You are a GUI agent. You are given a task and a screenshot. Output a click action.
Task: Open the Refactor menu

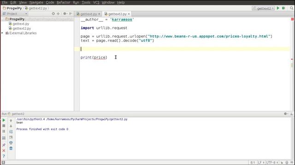(x=64, y=2)
